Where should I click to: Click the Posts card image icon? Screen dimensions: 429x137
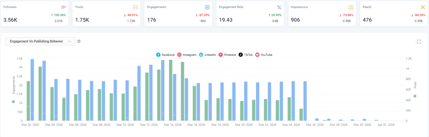135,7
